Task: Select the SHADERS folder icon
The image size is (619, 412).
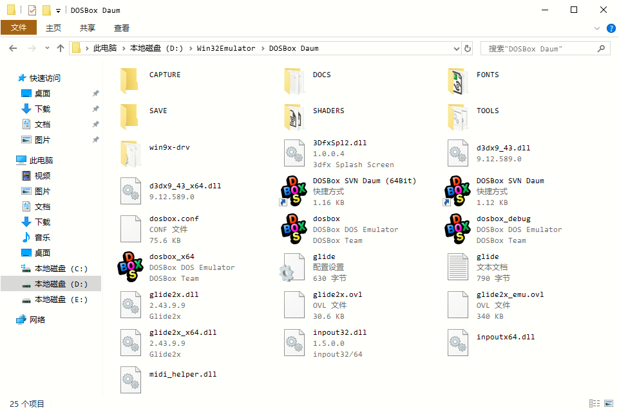Action: 294,116
